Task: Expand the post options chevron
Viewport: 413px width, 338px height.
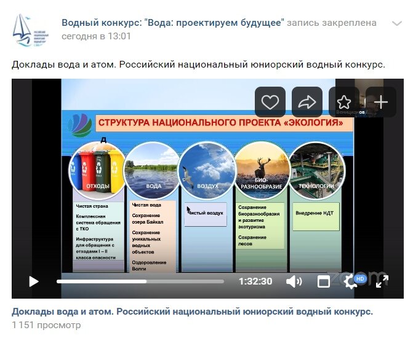Action: 396,23
